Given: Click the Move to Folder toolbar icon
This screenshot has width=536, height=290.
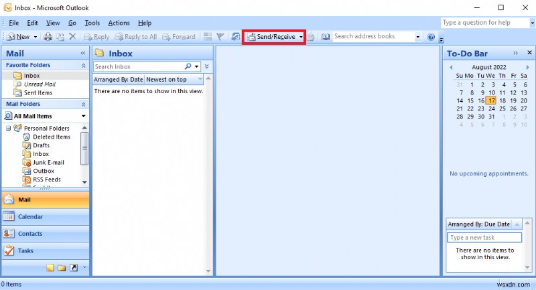Looking at the screenshot, I should [x=60, y=37].
